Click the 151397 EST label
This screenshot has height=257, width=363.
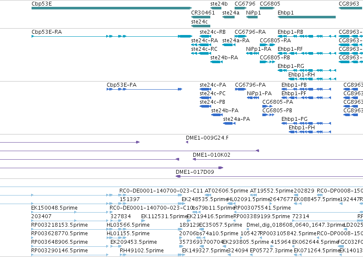(x=130, y=199)
